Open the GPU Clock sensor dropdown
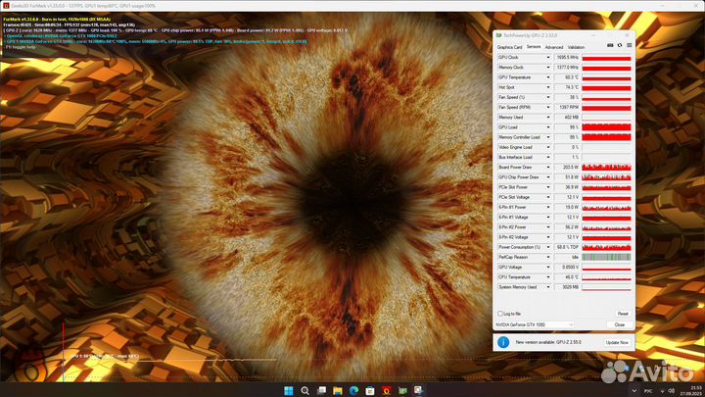The height and width of the screenshot is (397, 705). click(548, 58)
